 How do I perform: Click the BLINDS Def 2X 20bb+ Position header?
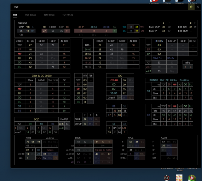[x=169, y=80]
